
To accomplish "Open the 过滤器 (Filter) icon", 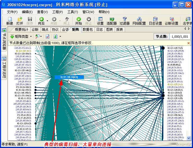I will (x=124, y=19).
